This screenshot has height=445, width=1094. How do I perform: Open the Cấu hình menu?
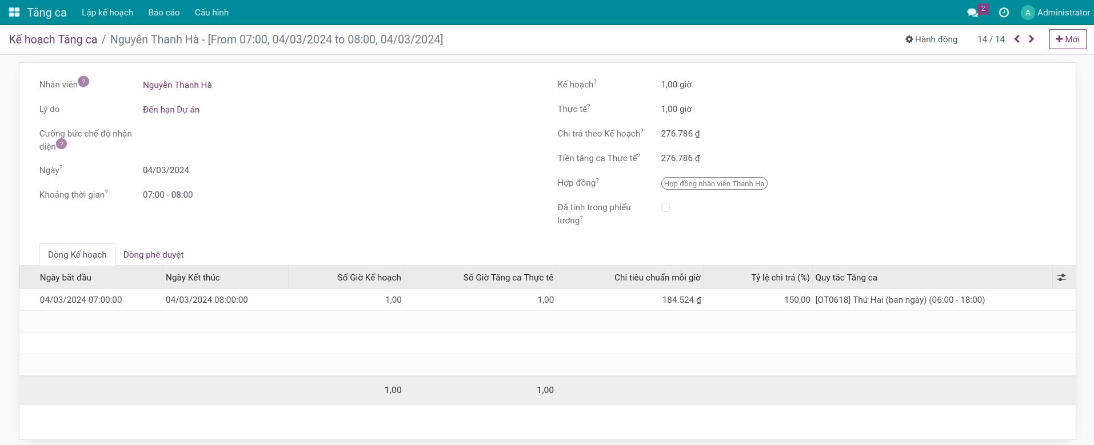point(211,13)
